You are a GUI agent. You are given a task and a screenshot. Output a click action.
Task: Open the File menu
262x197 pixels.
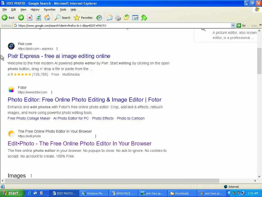(x=5, y=9)
